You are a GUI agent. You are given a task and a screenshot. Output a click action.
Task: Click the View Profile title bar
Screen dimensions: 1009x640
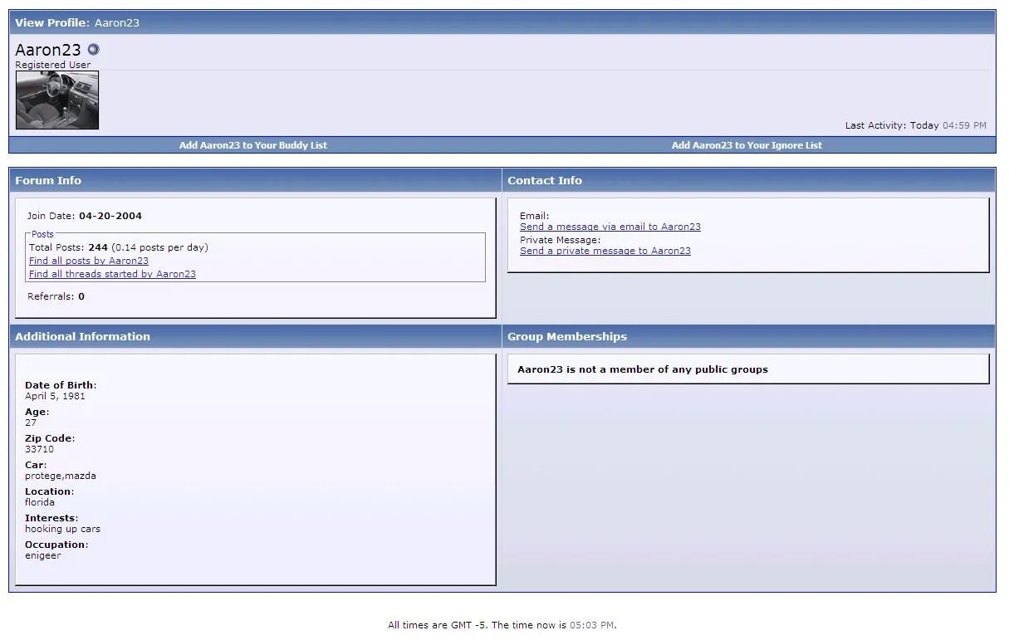77,22
